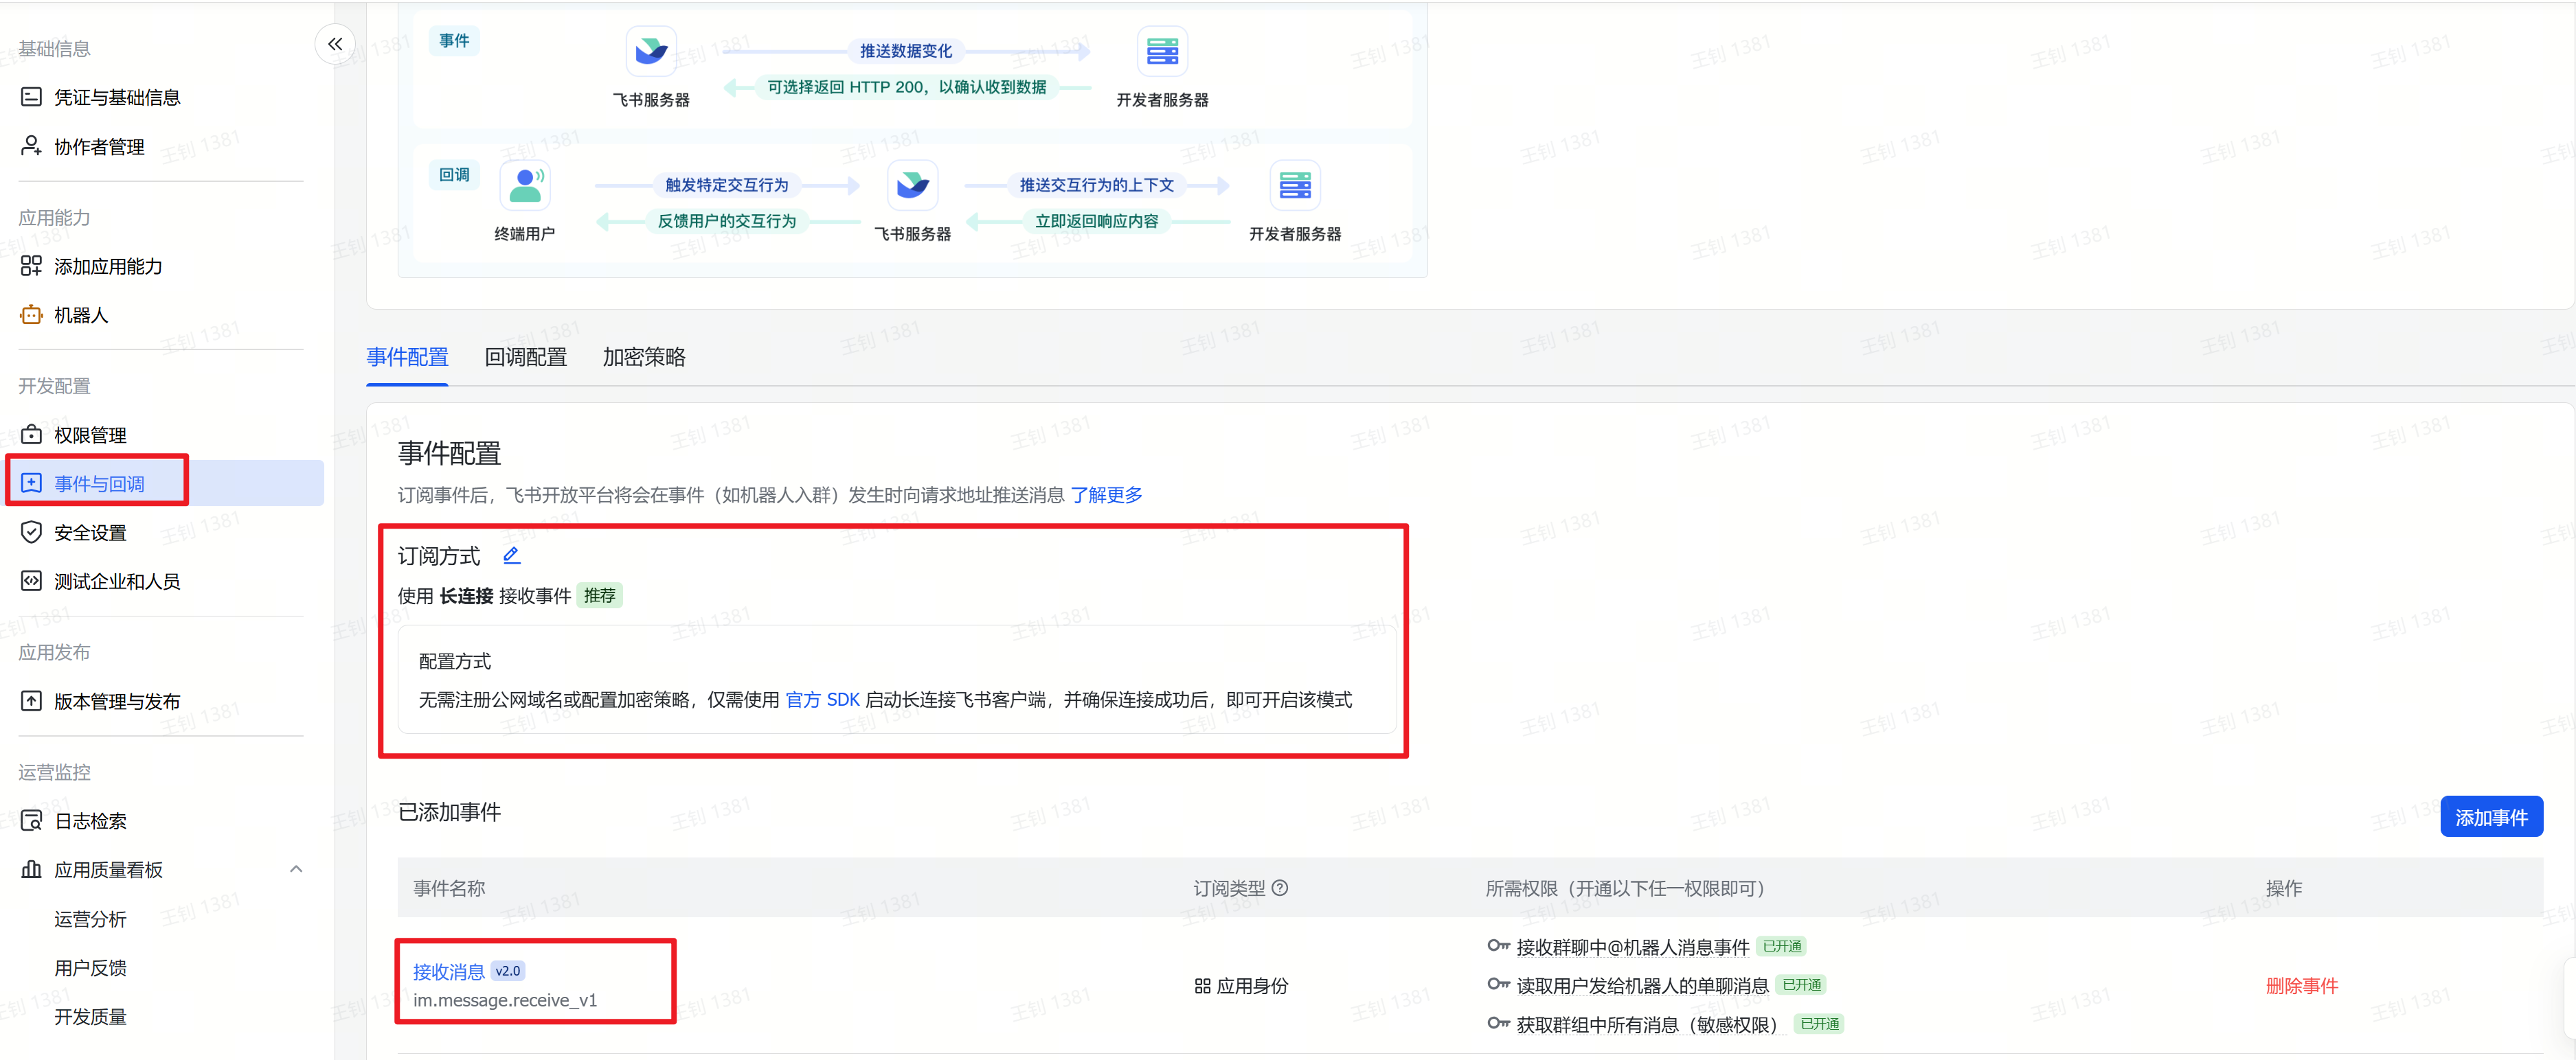Switch to the 加密策略 tab
2576x1060 pixels.
point(644,357)
